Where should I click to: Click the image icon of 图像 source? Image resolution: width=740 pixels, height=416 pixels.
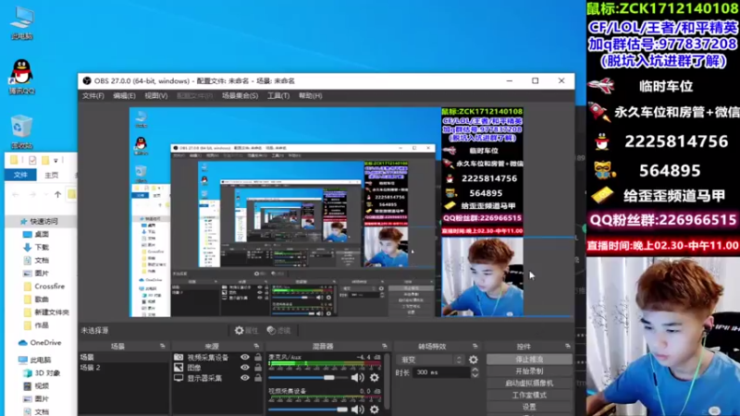[179, 367]
